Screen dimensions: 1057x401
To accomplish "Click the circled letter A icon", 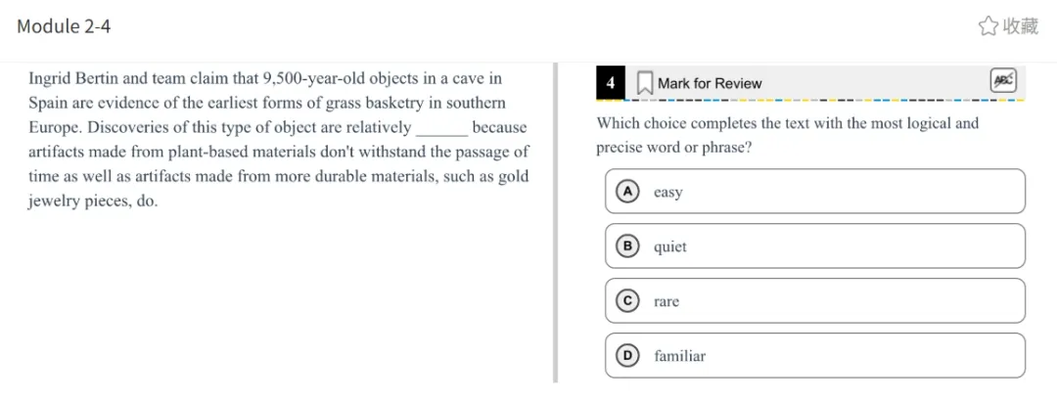I will (626, 192).
